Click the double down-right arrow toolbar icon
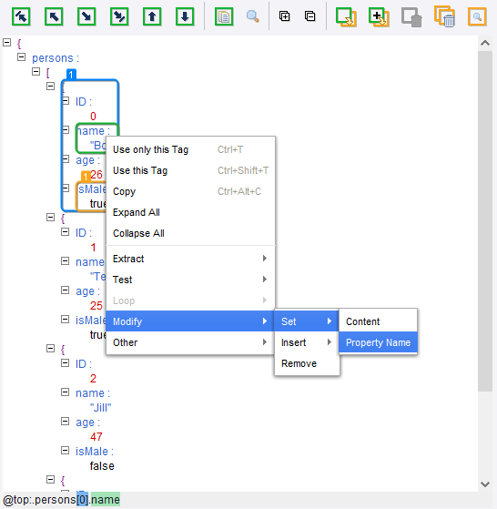The height and width of the screenshot is (509, 497). click(119, 16)
